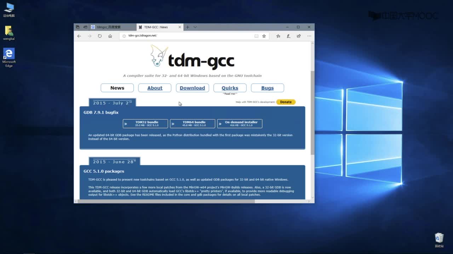
Task: Open Edge settings and more menu
Action: [309, 36]
